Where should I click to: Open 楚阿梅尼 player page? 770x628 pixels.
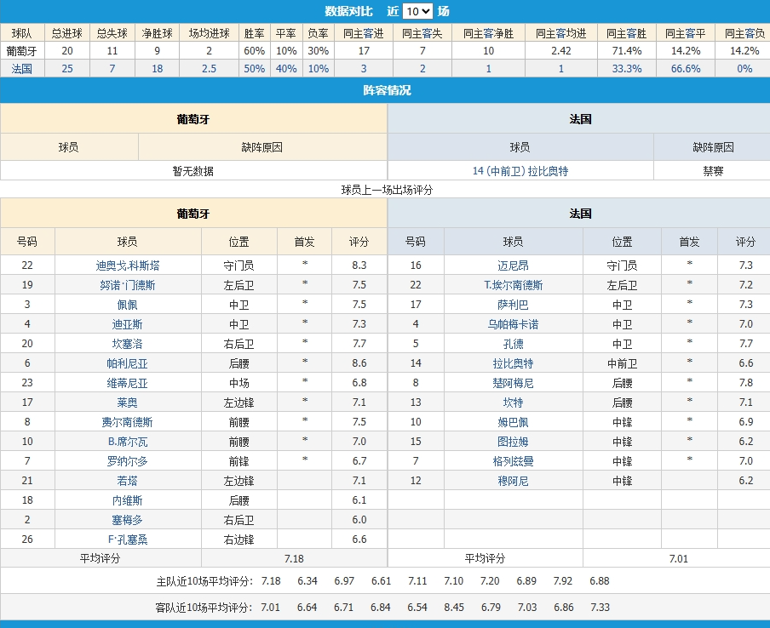tap(513, 383)
